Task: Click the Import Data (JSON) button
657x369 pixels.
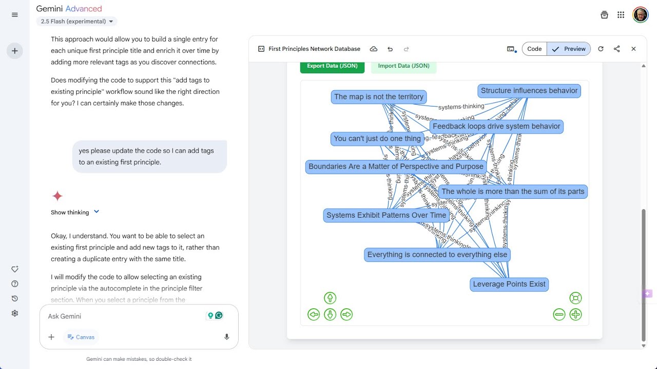Action: click(x=404, y=66)
